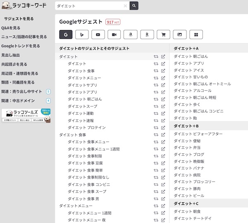This screenshot has height=223, width=248.
Task: Click ダイエット ビフォーアフター keyword
Action: pos(198,134)
